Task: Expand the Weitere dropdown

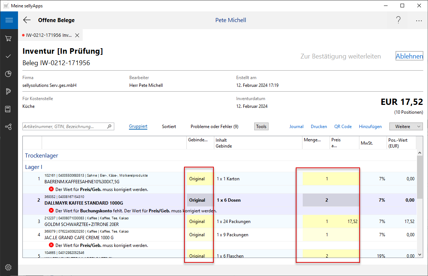Action: pos(406,126)
